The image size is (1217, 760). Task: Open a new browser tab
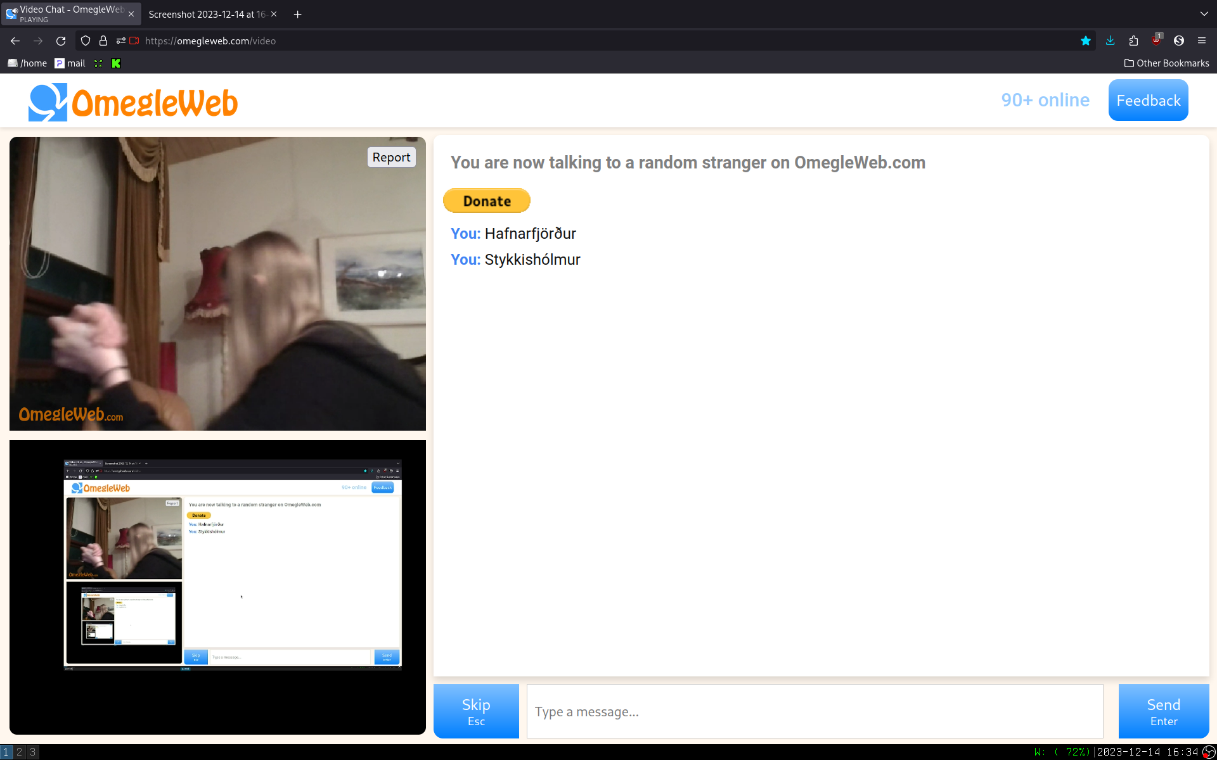pyautogui.click(x=297, y=14)
